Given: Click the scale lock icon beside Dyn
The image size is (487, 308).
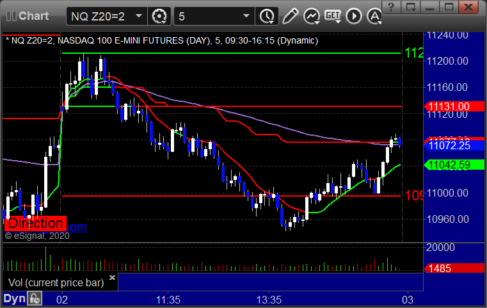Looking at the screenshot, I should 35,298.
